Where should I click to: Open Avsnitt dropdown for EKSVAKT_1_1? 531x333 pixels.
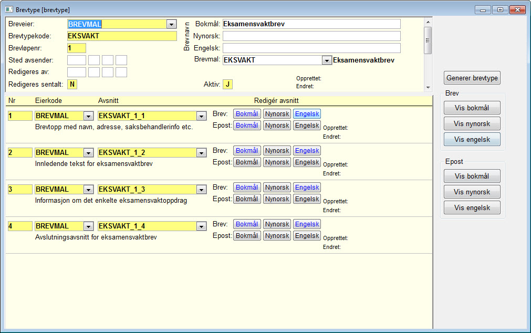pos(201,116)
